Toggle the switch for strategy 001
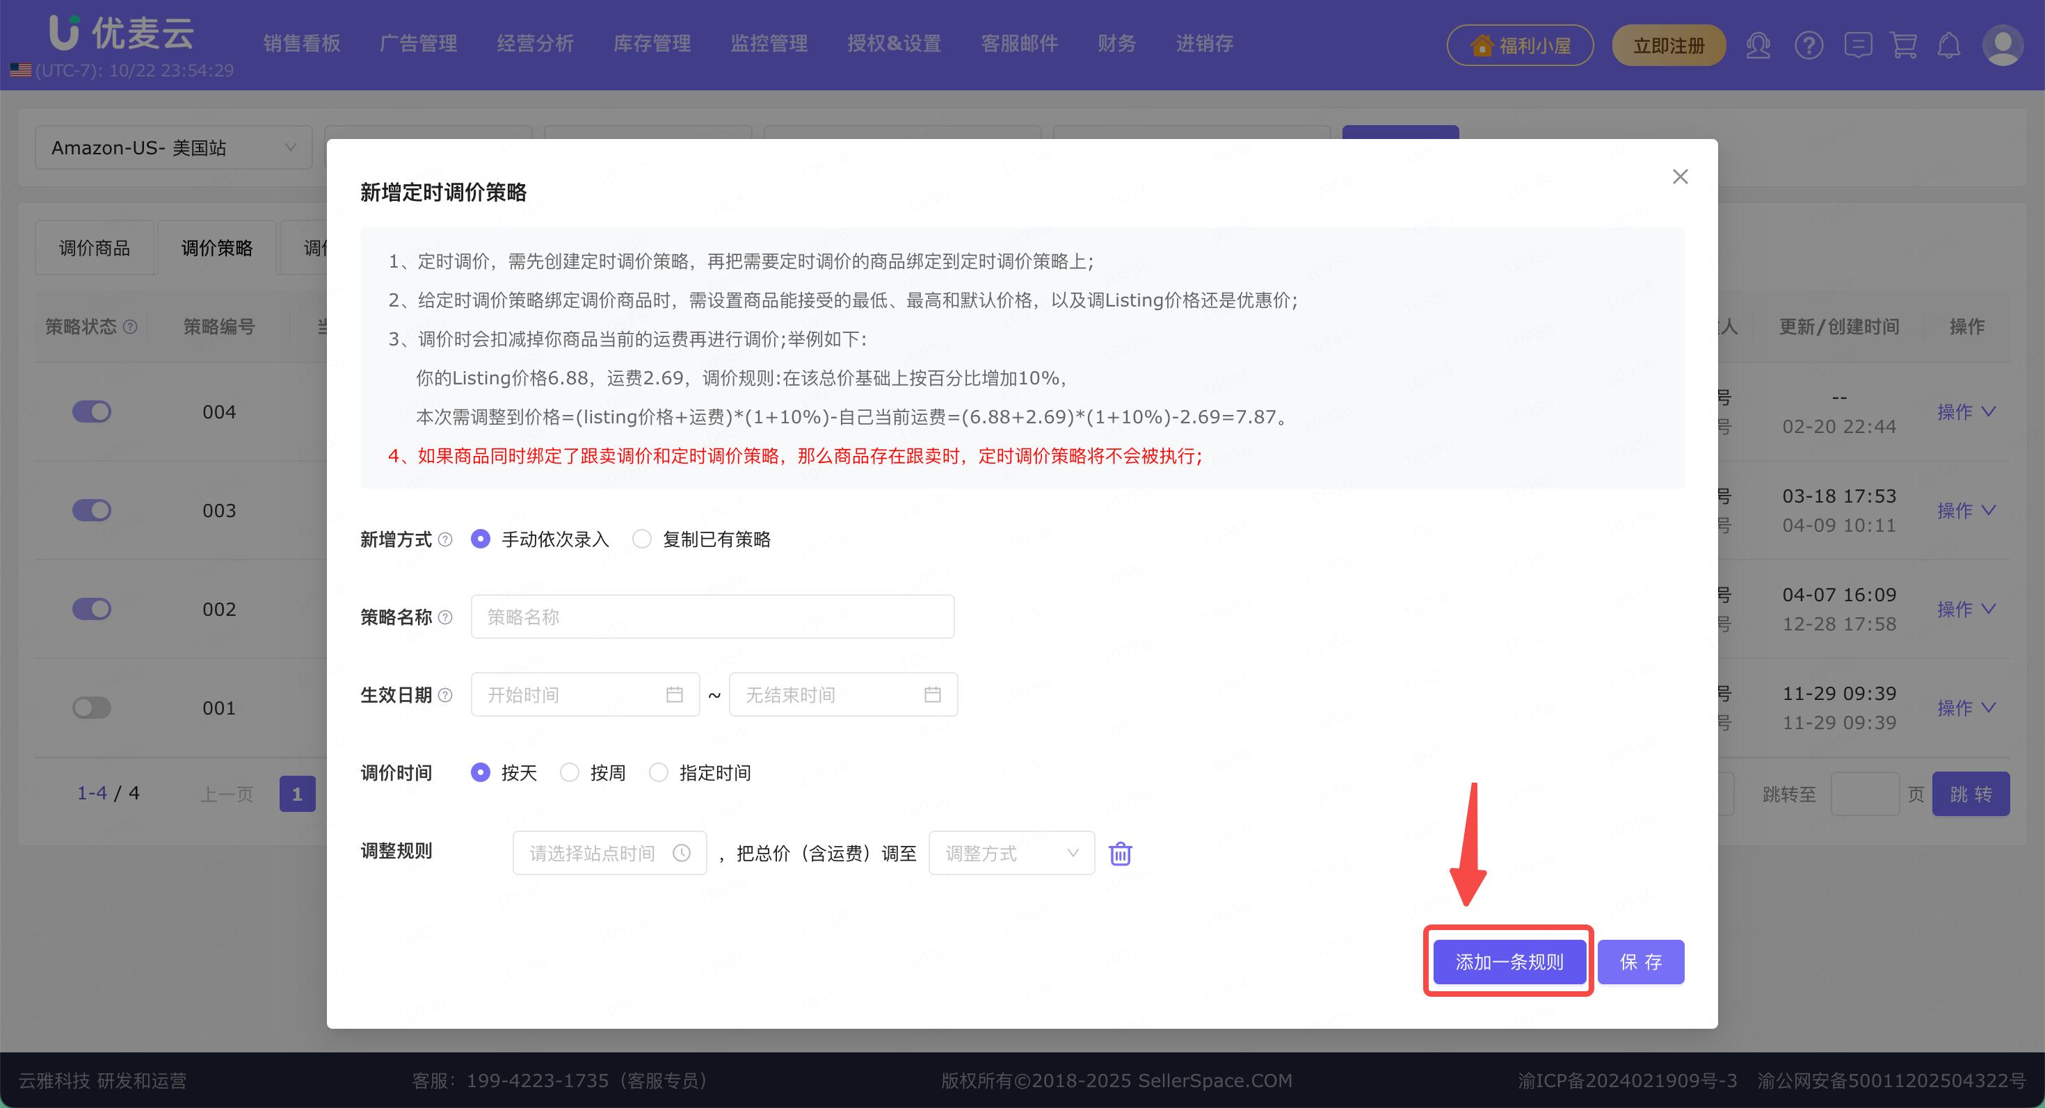 [x=91, y=708]
